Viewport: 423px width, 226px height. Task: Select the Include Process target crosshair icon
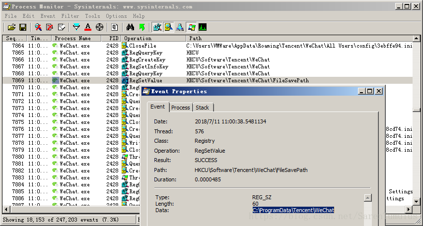[100, 27]
